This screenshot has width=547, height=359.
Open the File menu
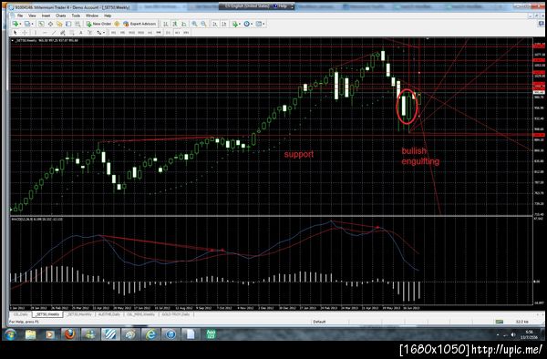point(20,15)
